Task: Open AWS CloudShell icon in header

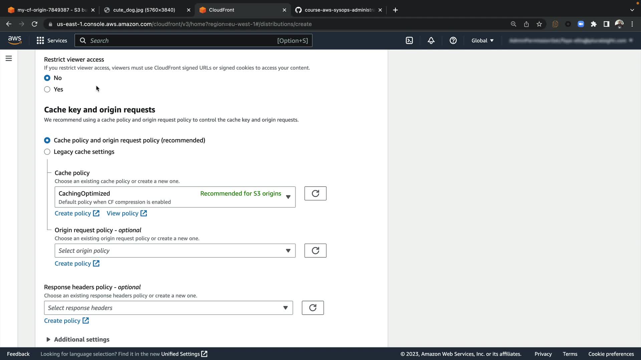Action: tap(409, 40)
